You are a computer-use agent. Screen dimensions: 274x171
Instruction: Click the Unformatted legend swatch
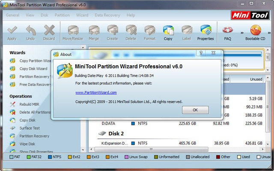click(156, 157)
